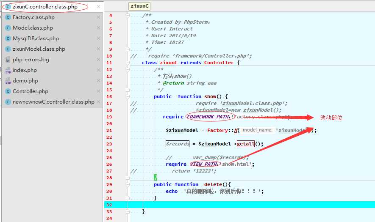Close the index.php tab

pyautogui.click(x=98, y=70)
